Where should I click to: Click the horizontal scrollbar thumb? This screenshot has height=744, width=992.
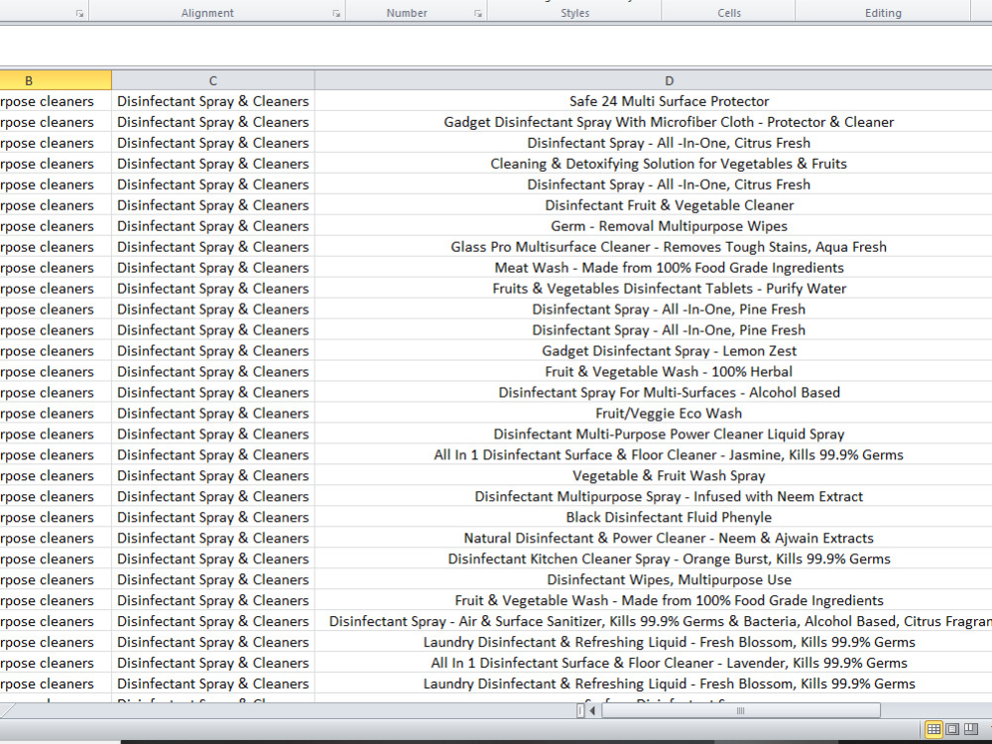point(740,710)
